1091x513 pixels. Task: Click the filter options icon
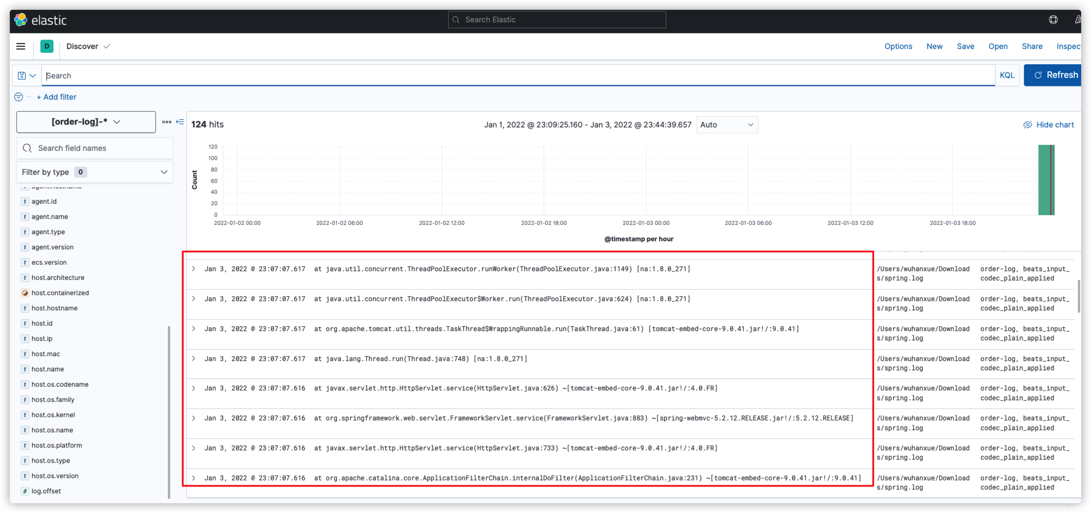tap(18, 97)
